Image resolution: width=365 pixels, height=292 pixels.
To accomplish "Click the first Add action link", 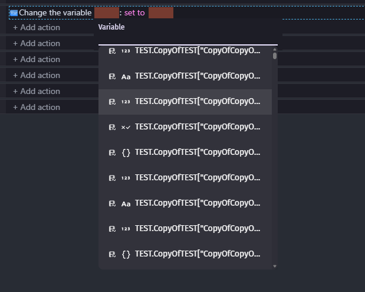I will point(37,27).
